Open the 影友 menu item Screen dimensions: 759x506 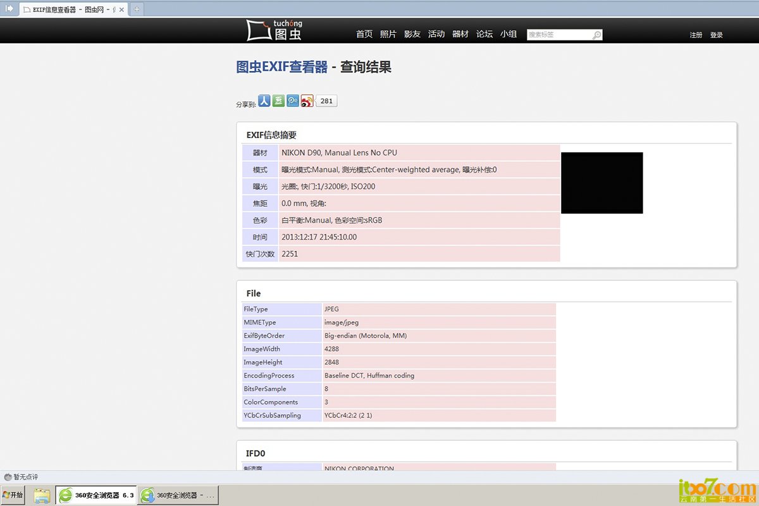click(x=412, y=34)
